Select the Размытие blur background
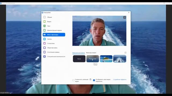The image size is (172, 96). tap(92, 59)
